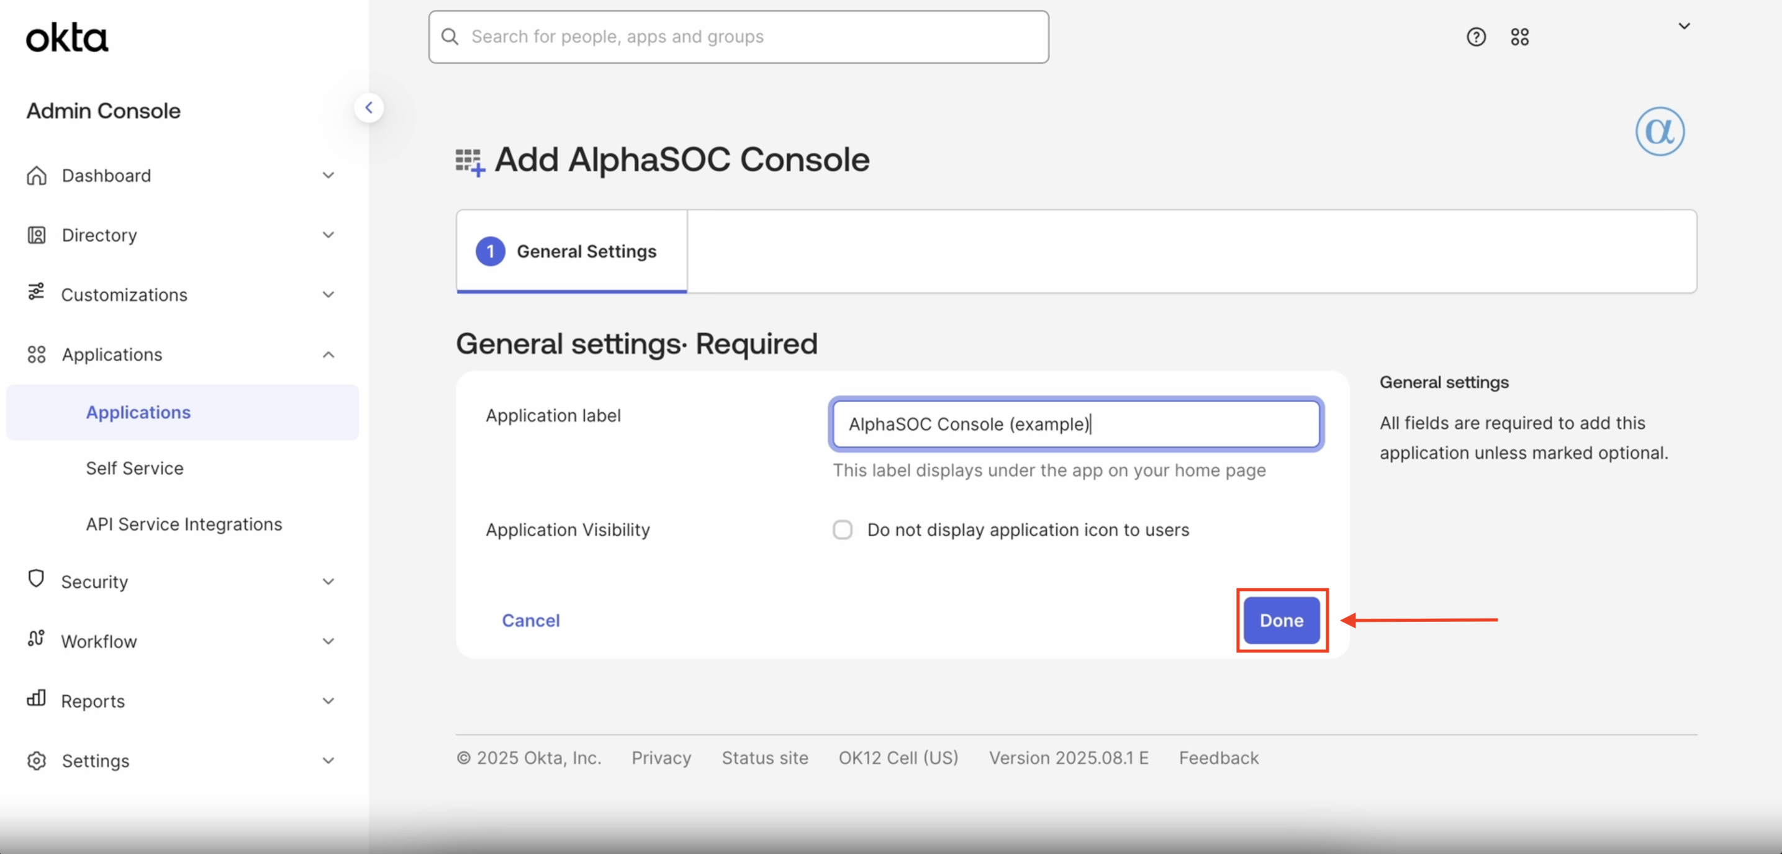Click the AlphaSOC alpha logo icon
This screenshot has width=1782, height=854.
pyautogui.click(x=1660, y=132)
